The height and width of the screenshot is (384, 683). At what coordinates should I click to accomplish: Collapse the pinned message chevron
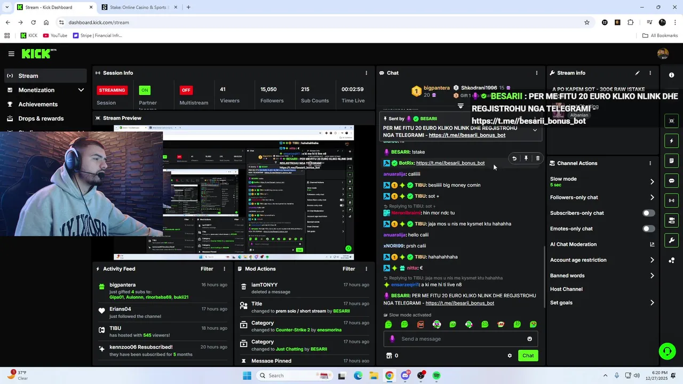tap(535, 130)
